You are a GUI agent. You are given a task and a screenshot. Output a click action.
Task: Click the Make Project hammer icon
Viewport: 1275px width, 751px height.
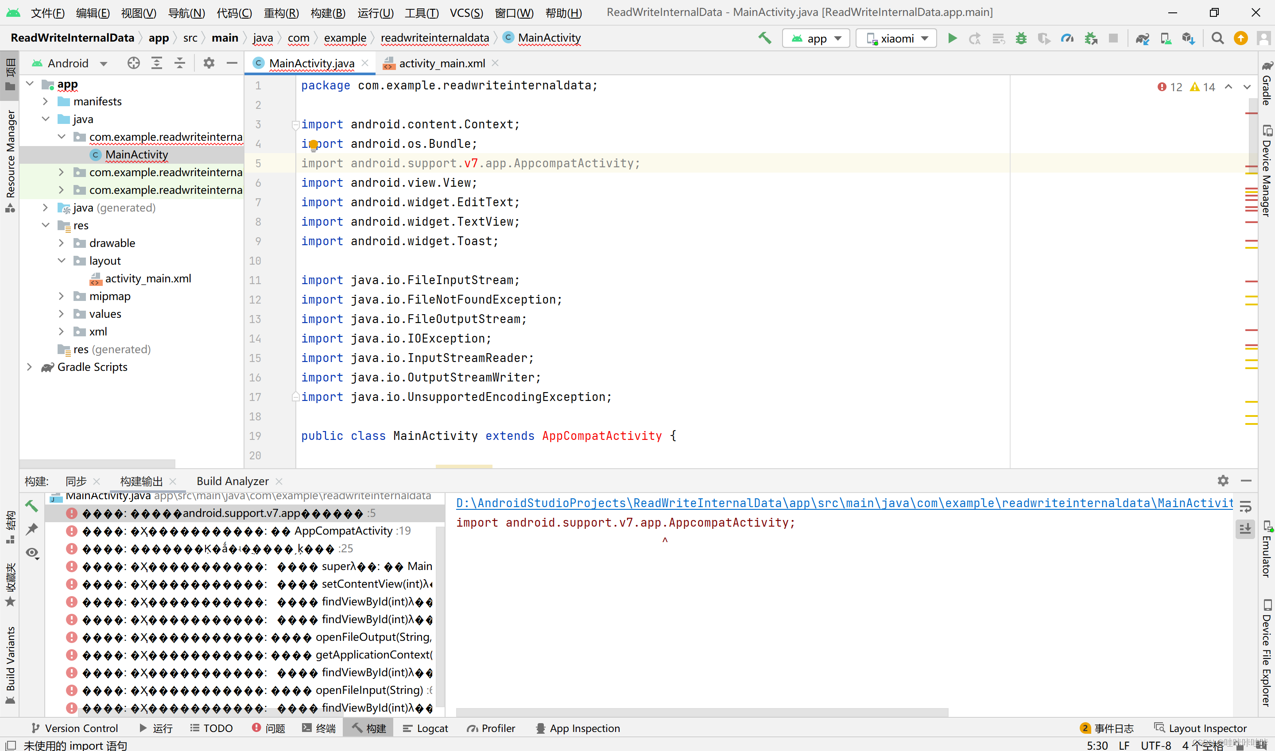coord(764,38)
